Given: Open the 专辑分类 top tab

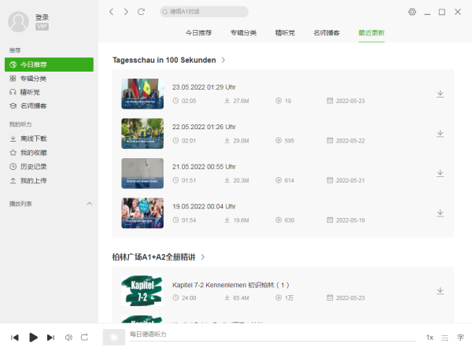Looking at the screenshot, I should coord(244,33).
